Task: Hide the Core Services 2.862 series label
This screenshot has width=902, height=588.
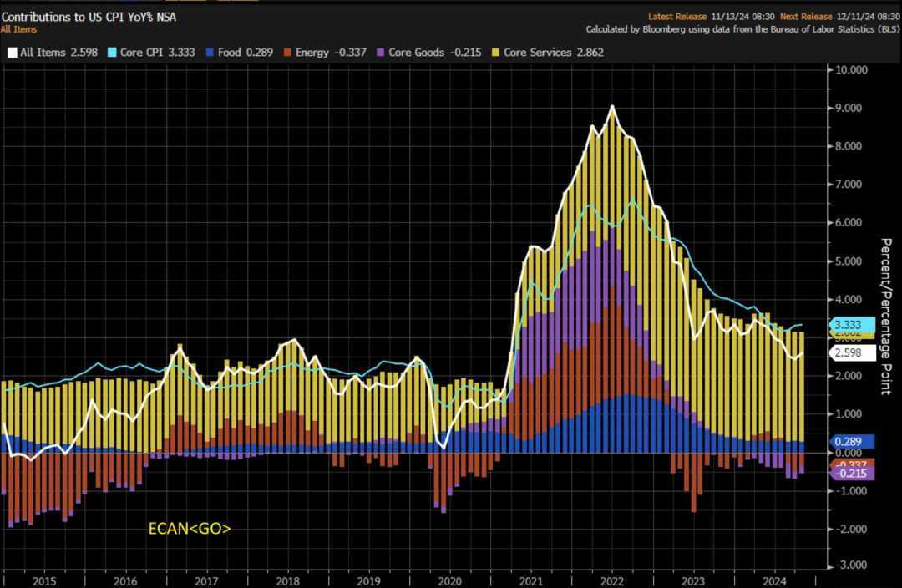Action: point(553,52)
